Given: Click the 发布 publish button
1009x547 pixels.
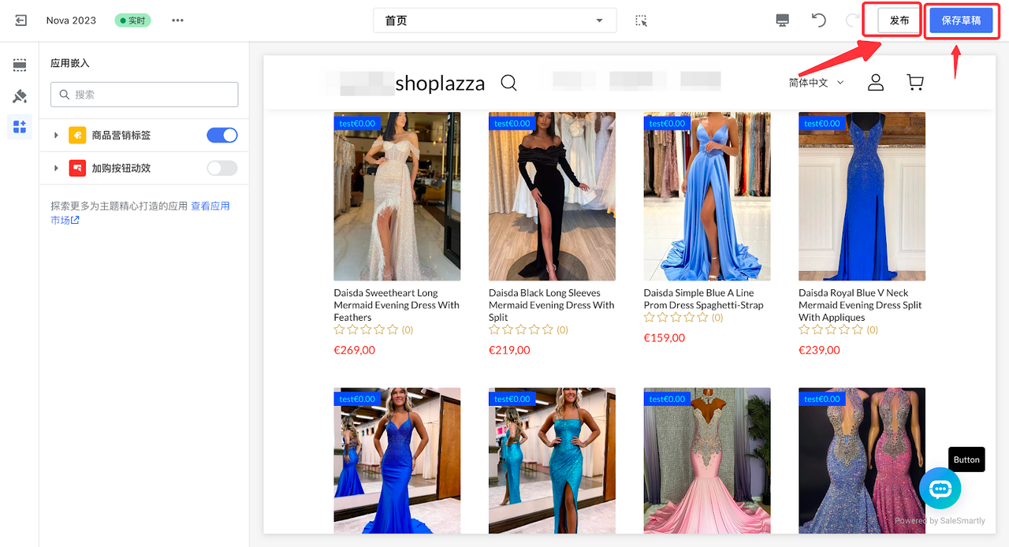Looking at the screenshot, I should (899, 20).
